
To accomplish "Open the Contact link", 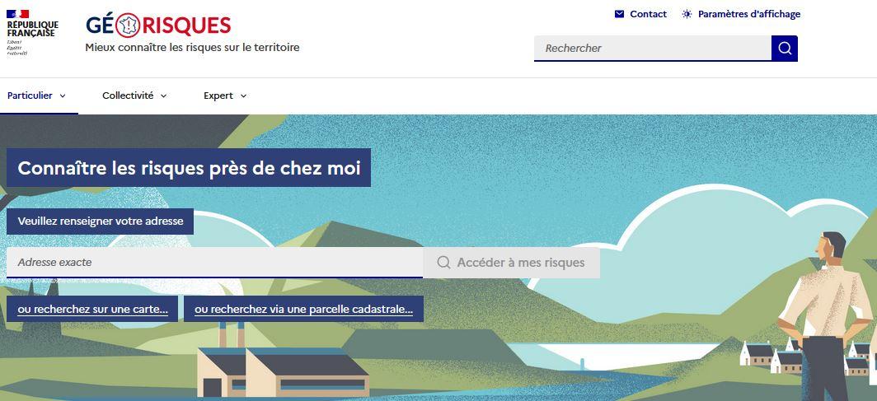I will pos(641,14).
